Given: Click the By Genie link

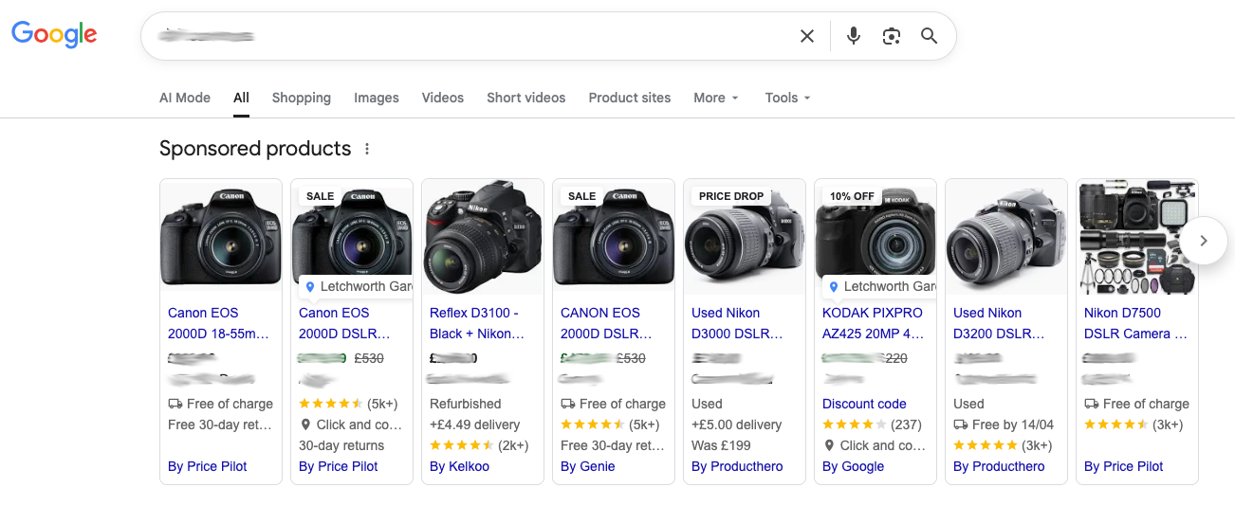Looking at the screenshot, I should click(588, 466).
